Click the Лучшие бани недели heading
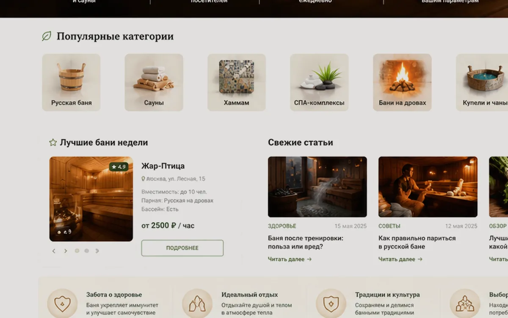Viewport: 508px width, 318px height. tap(104, 142)
